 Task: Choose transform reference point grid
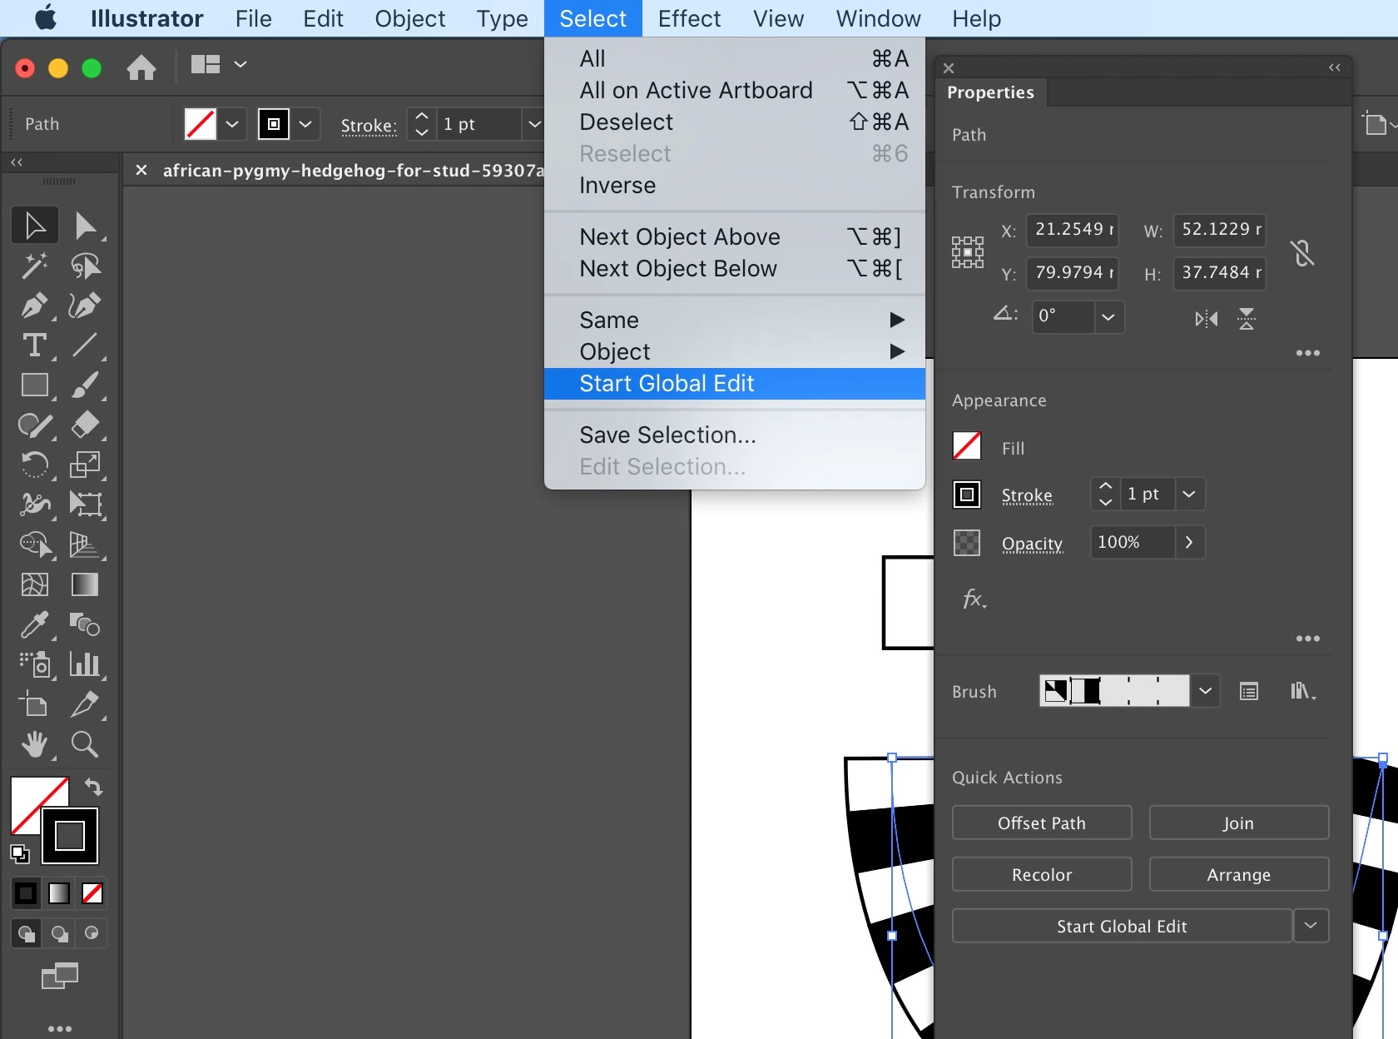968,252
